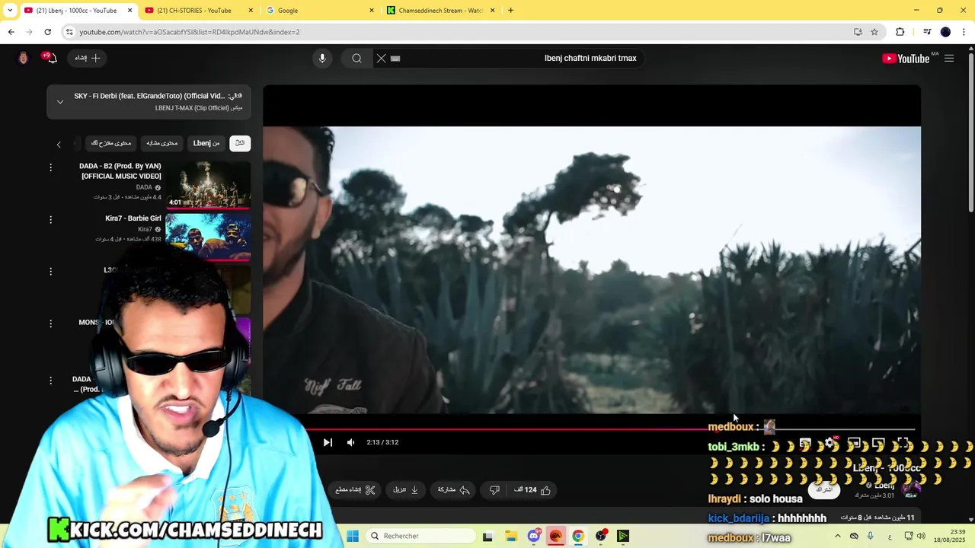Show more filter chips with arrow
The height and width of the screenshot is (548, 975).
tap(59, 144)
